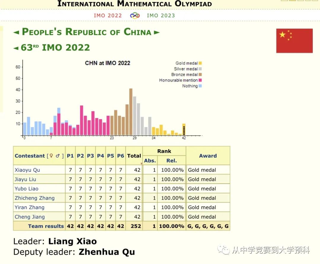The height and width of the screenshot is (264, 320).
Task: Click the Silver medal legend swatch
Action: click(200, 69)
